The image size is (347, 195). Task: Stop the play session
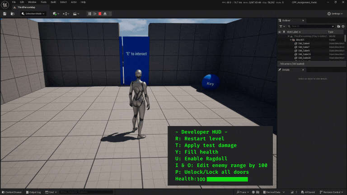(x=100, y=14)
